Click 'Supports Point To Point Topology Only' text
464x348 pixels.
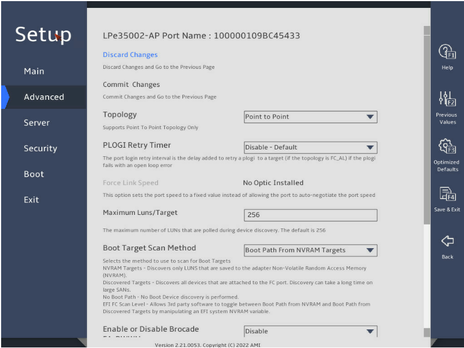150,127
